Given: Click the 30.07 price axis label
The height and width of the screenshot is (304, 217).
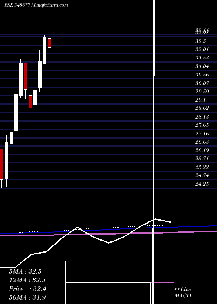Looking at the screenshot, I should [202, 83].
